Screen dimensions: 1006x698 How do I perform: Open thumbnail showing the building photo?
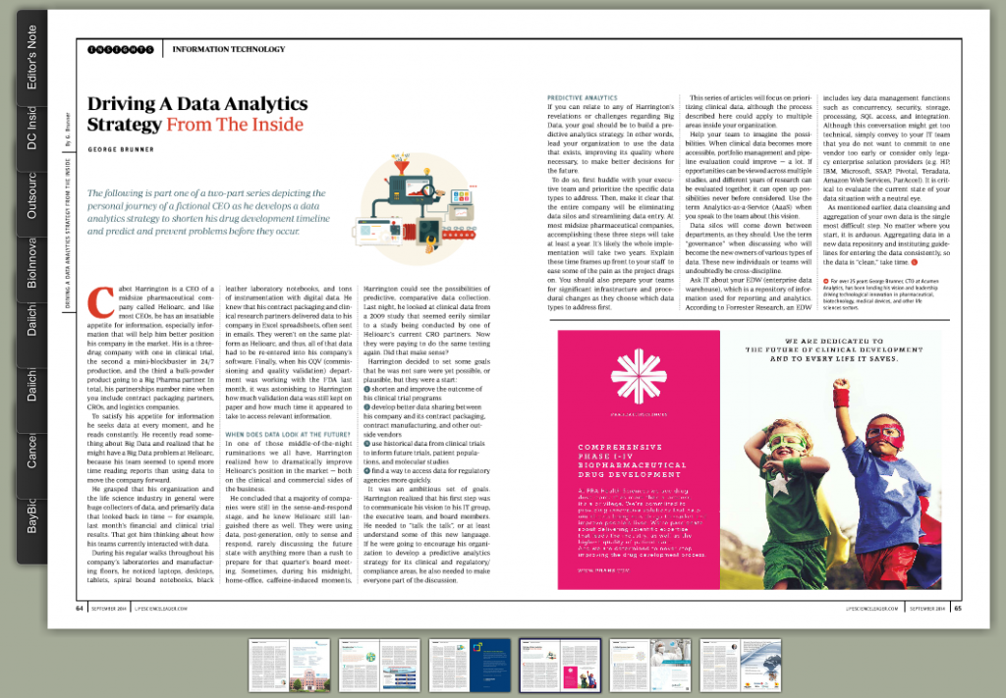click(289, 666)
